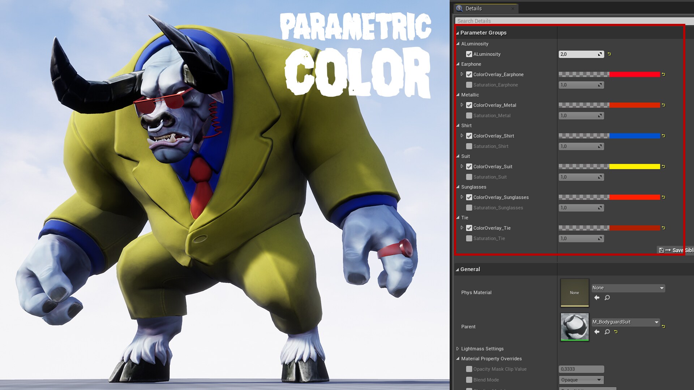Click the magnifier beside the Phys Material dropdown

[x=607, y=298]
